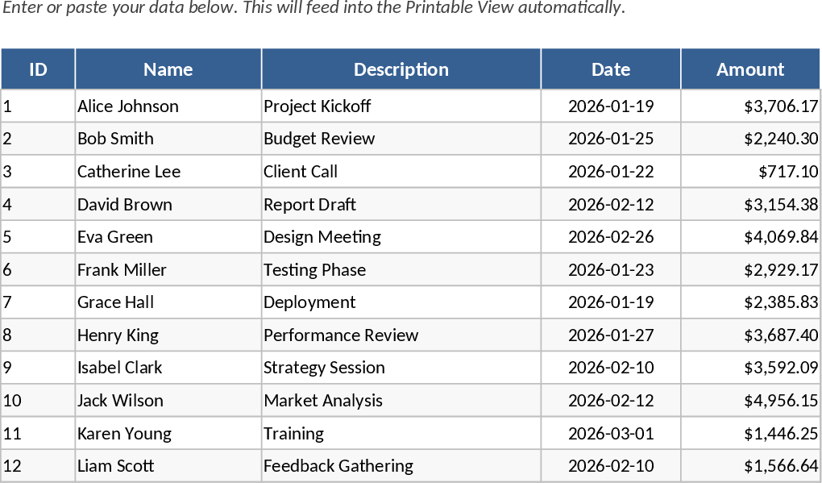The height and width of the screenshot is (483, 822).
Task: Click the Description header cell
Action: (401, 69)
